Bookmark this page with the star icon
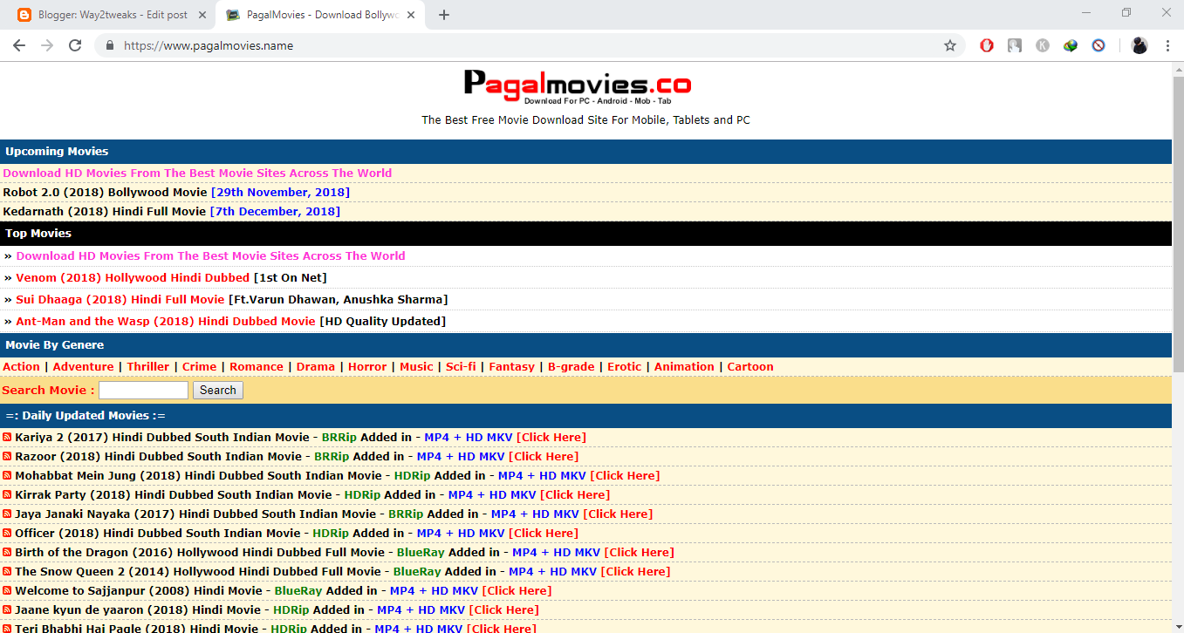Viewport: 1184px width, 633px height. [950, 45]
